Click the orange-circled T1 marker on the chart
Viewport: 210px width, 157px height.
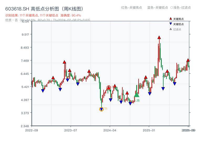coord(101,109)
